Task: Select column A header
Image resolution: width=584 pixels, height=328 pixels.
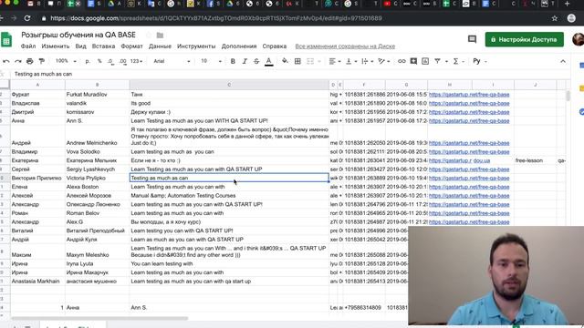Action: pyautogui.click(x=37, y=85)
